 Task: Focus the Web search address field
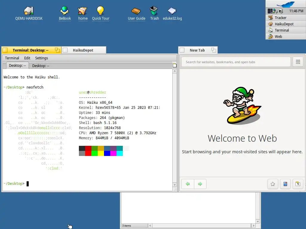pos(236,62)
